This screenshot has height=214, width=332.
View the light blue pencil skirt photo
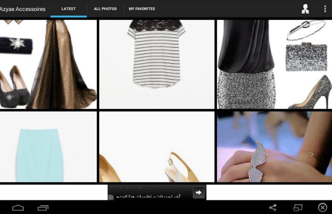point(48,147)
